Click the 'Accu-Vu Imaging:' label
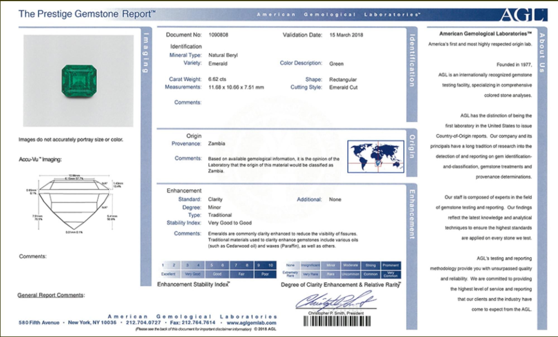 40,159
